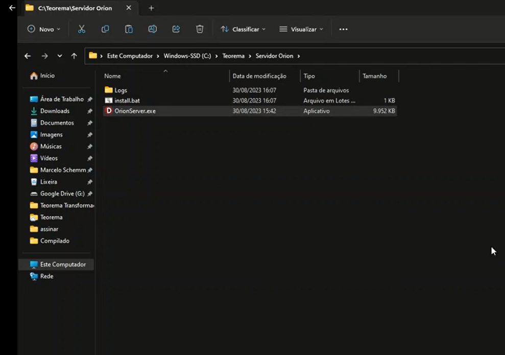Viewport: 505px width, 355px height.
Task: Click the Logs folder icon
Action: pyautogui.click(x=109, y=90)
